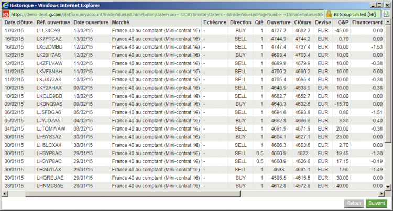
Task: Click opening price 4633
Action: click(278, 170)
